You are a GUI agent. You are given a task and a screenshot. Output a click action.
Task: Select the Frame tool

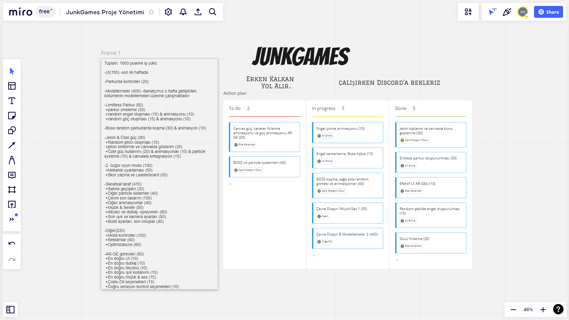click(12, 190)
